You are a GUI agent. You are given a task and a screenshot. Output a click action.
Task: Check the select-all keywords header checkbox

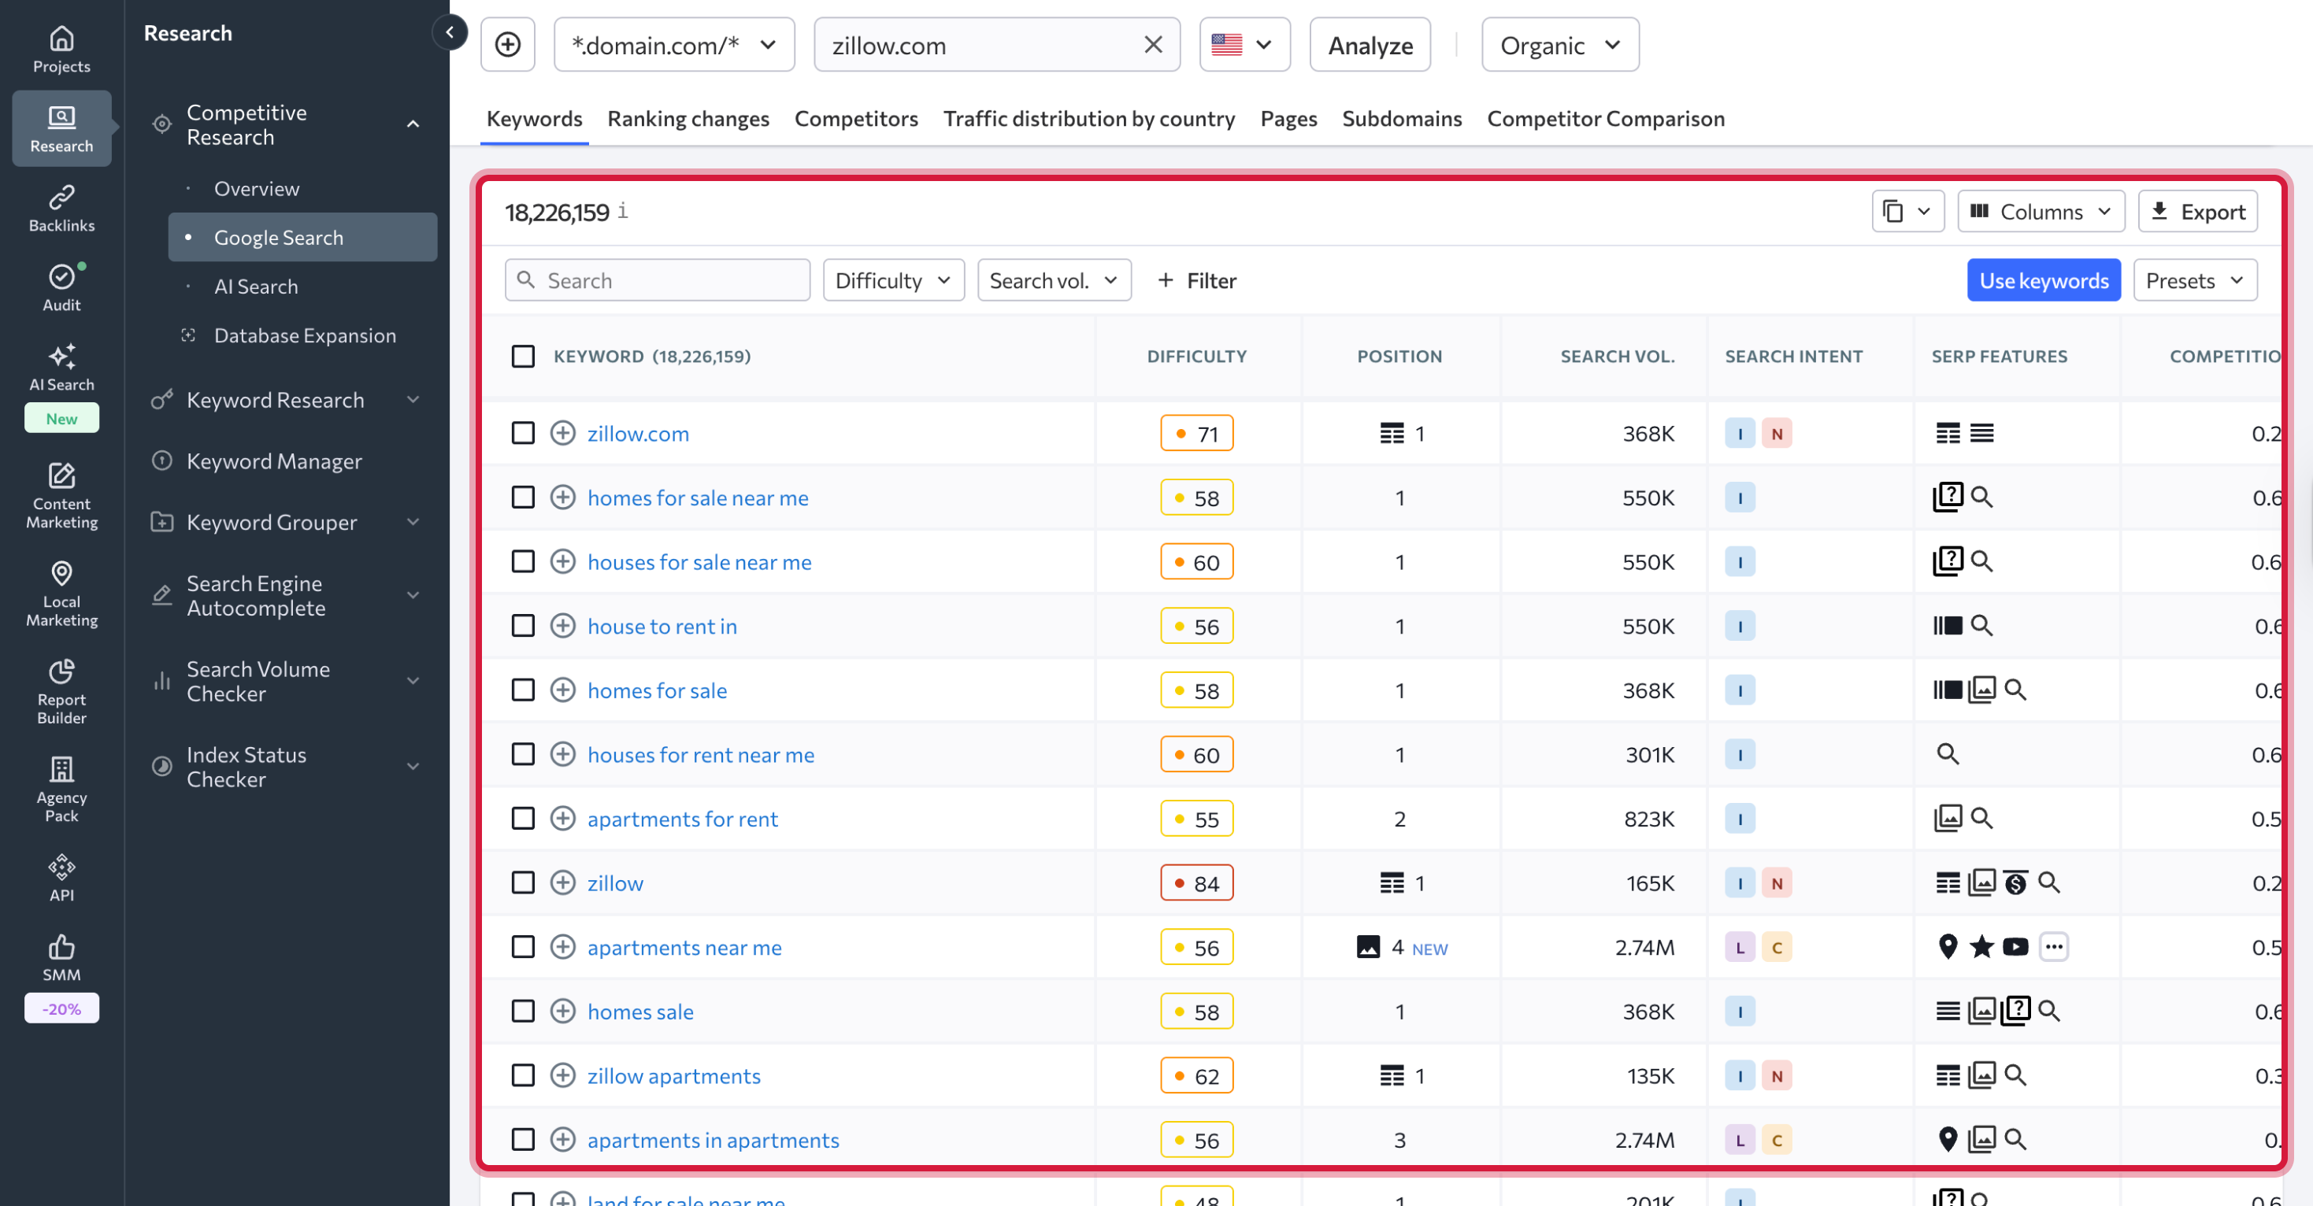coord(524,355)
